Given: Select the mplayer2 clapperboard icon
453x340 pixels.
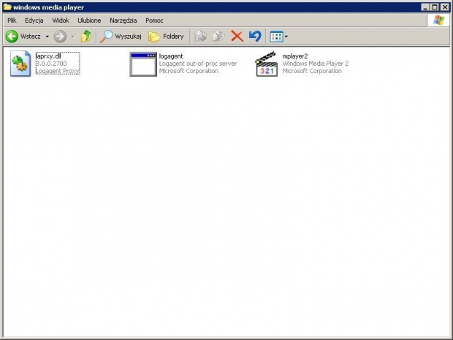Looking at the screenshot, I should (x=267, y=64).
